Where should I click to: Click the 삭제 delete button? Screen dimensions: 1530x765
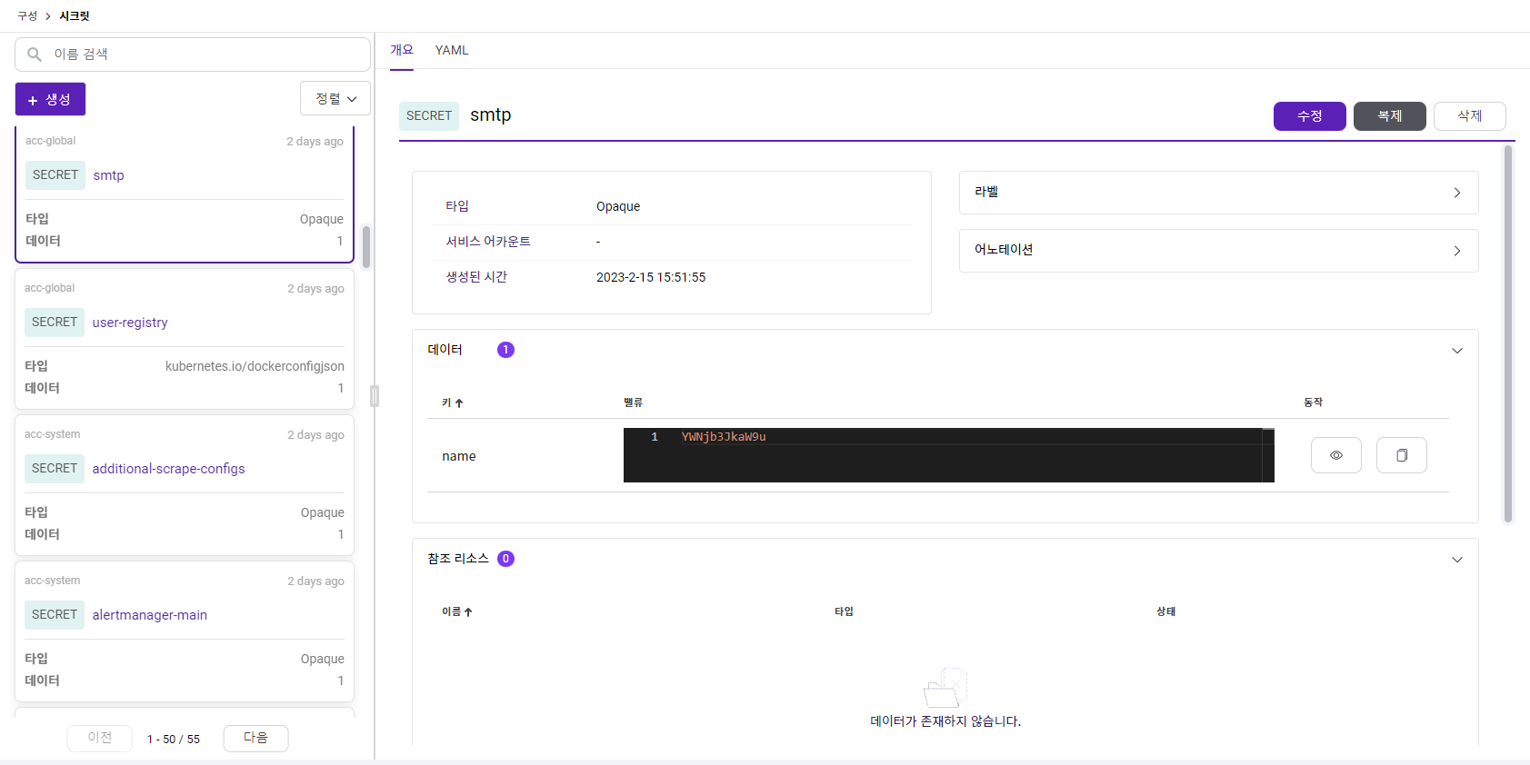1469,116
